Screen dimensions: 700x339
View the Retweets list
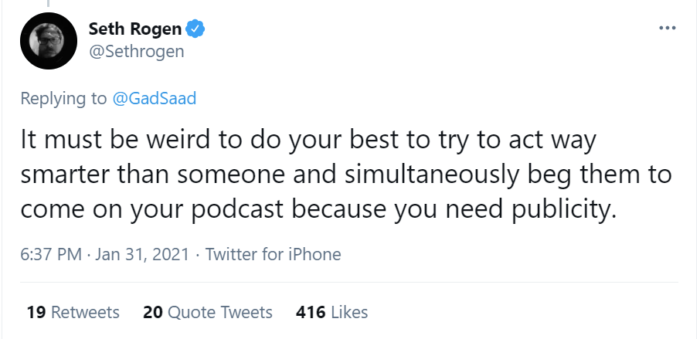point(85,312)
